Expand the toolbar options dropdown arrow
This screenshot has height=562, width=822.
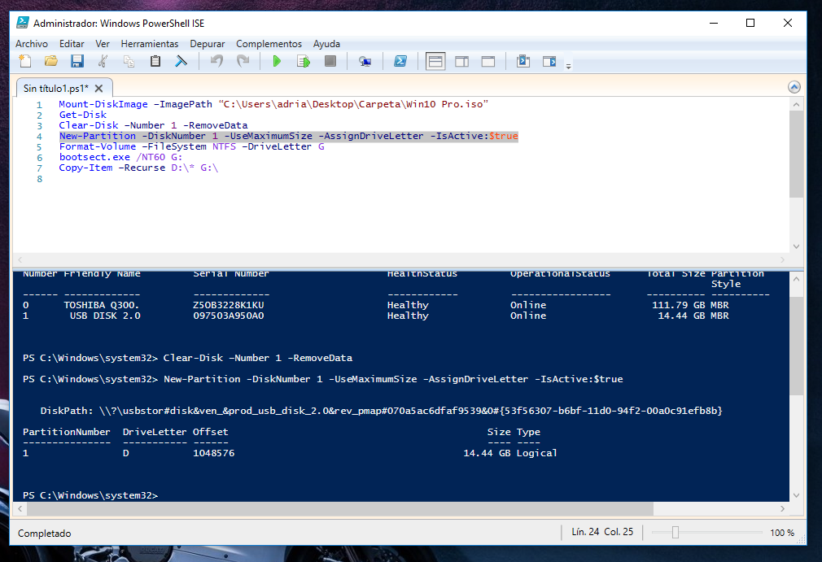568,66
